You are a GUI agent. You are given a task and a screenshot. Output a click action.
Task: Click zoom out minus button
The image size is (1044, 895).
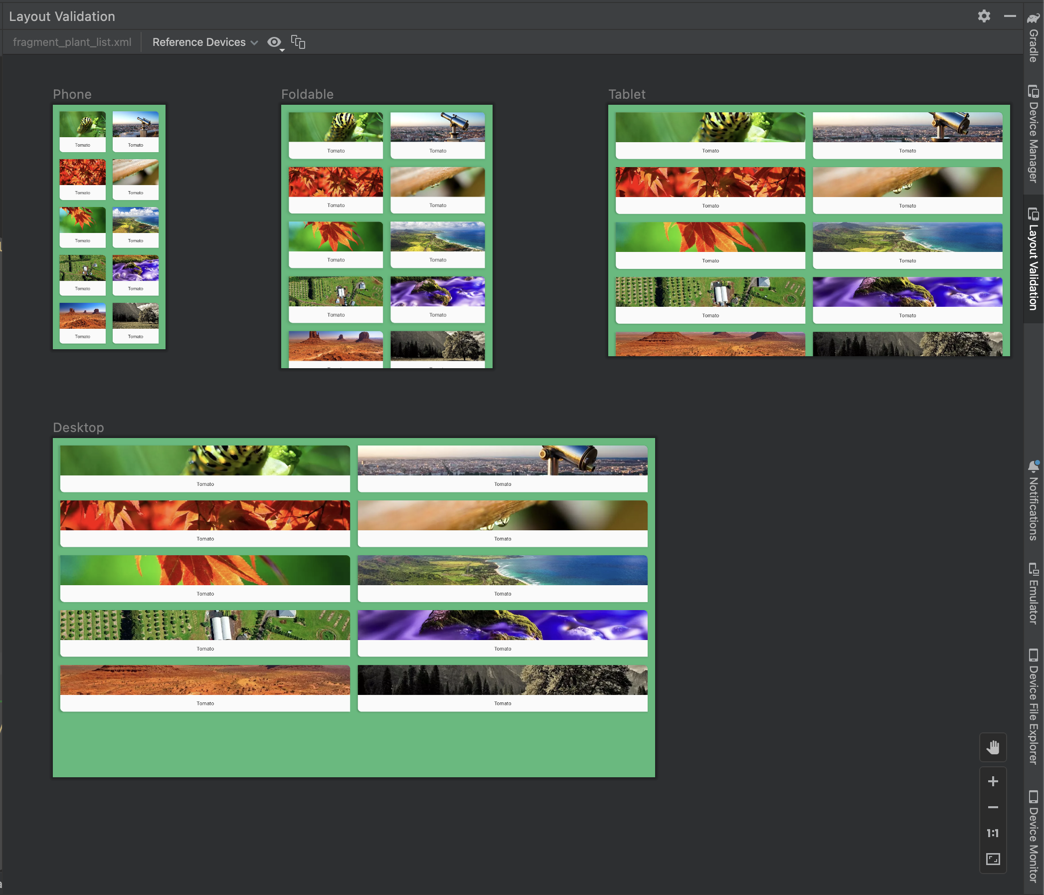(994, 807)
